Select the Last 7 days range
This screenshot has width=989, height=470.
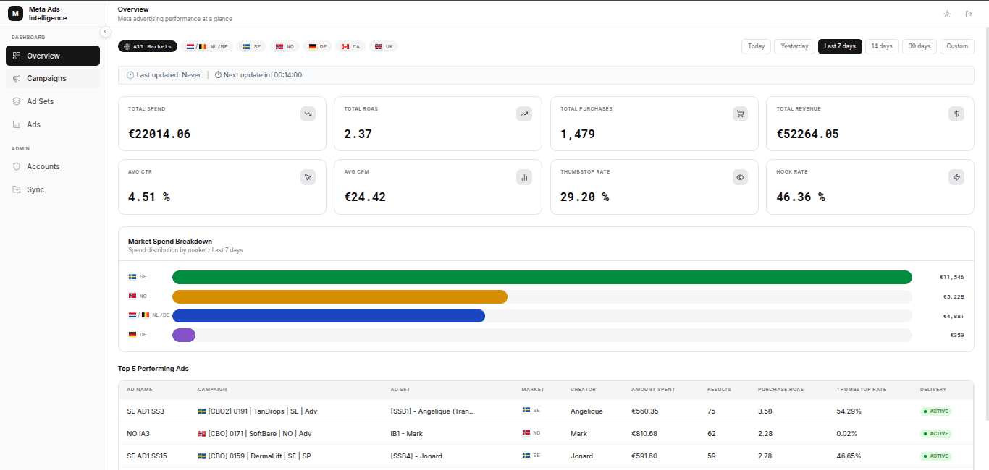[840, 46]
